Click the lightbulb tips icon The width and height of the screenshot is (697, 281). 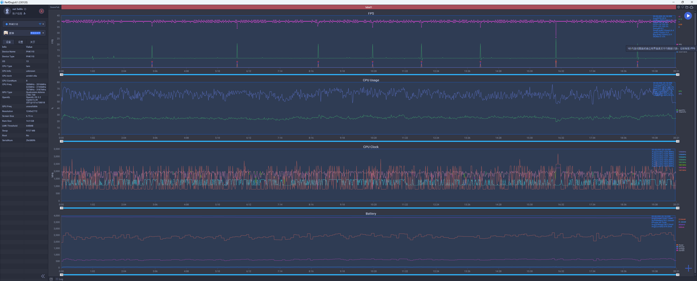[x=683, y=7]
